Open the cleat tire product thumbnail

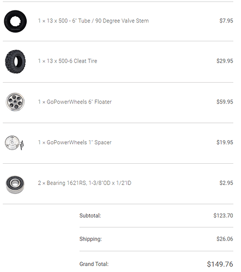[15, 61]
